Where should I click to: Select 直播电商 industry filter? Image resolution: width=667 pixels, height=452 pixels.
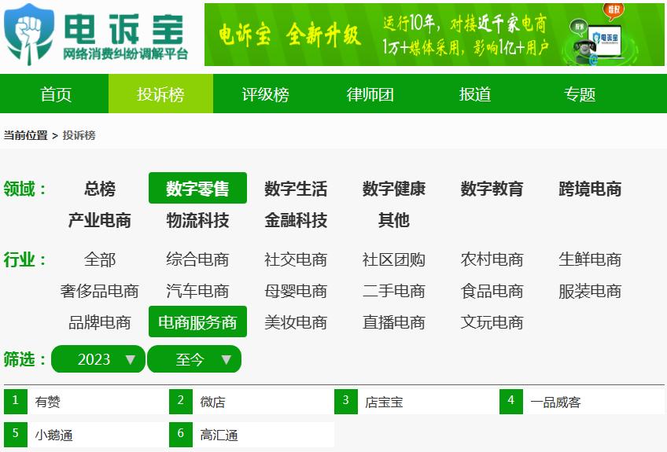394,322
